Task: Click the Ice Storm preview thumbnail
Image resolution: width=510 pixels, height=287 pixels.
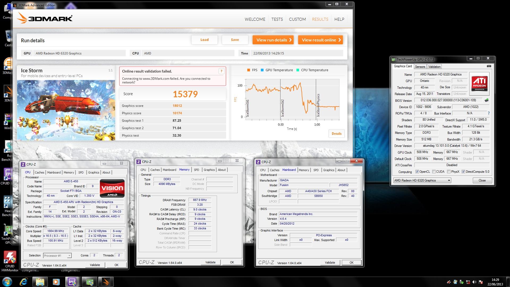Action: pyautogui.click(x=66, y=110)
